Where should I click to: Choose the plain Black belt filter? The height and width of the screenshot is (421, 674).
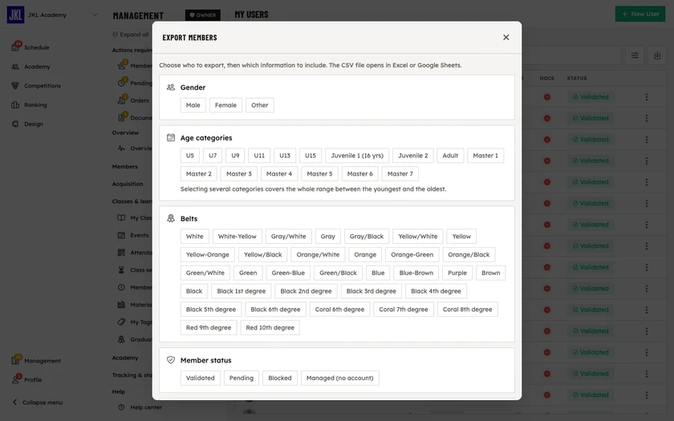pyautogui.click(x=194, y=291)
